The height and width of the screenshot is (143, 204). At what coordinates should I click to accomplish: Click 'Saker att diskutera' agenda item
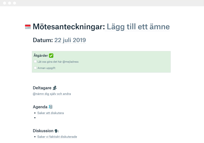click(x=51, y=113)
